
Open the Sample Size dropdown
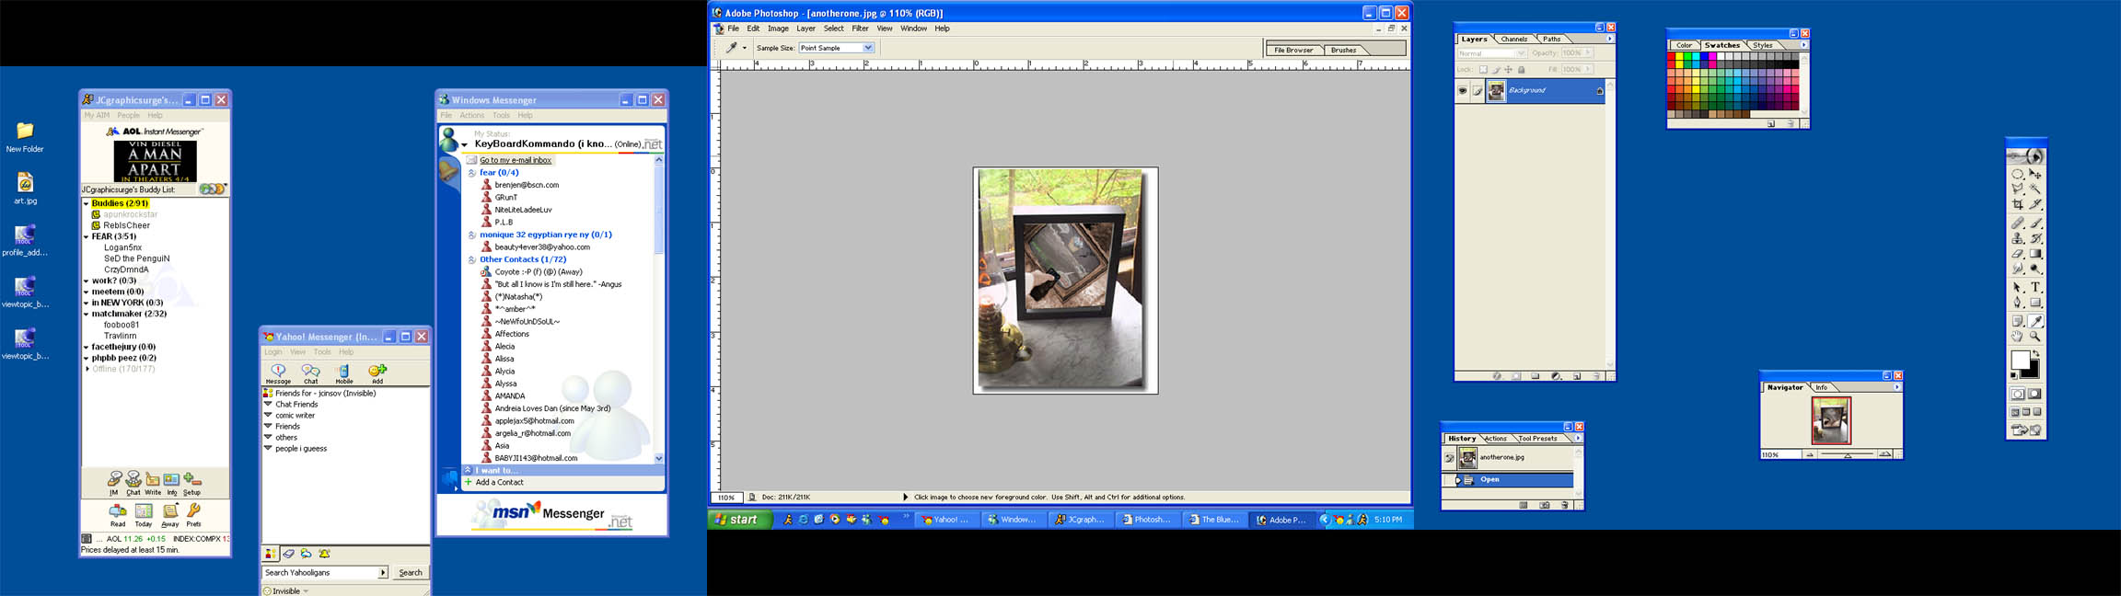tap(867, 48)
